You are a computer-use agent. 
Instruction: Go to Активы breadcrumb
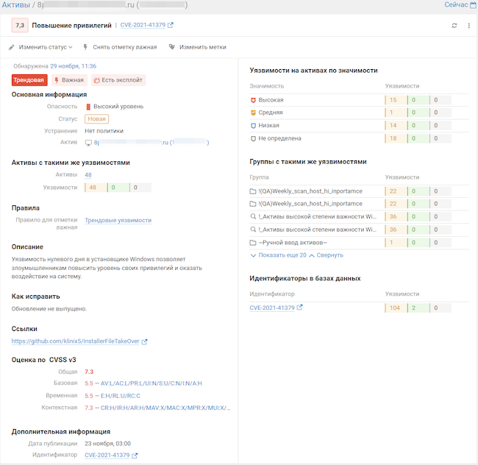(x=16, y=5)
